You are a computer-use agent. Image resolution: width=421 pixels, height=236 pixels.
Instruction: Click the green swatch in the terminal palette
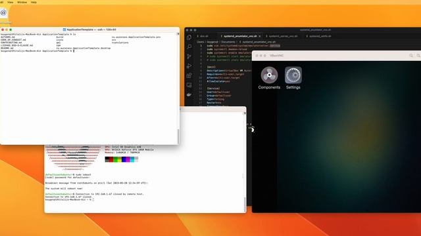tap(115, 159)
